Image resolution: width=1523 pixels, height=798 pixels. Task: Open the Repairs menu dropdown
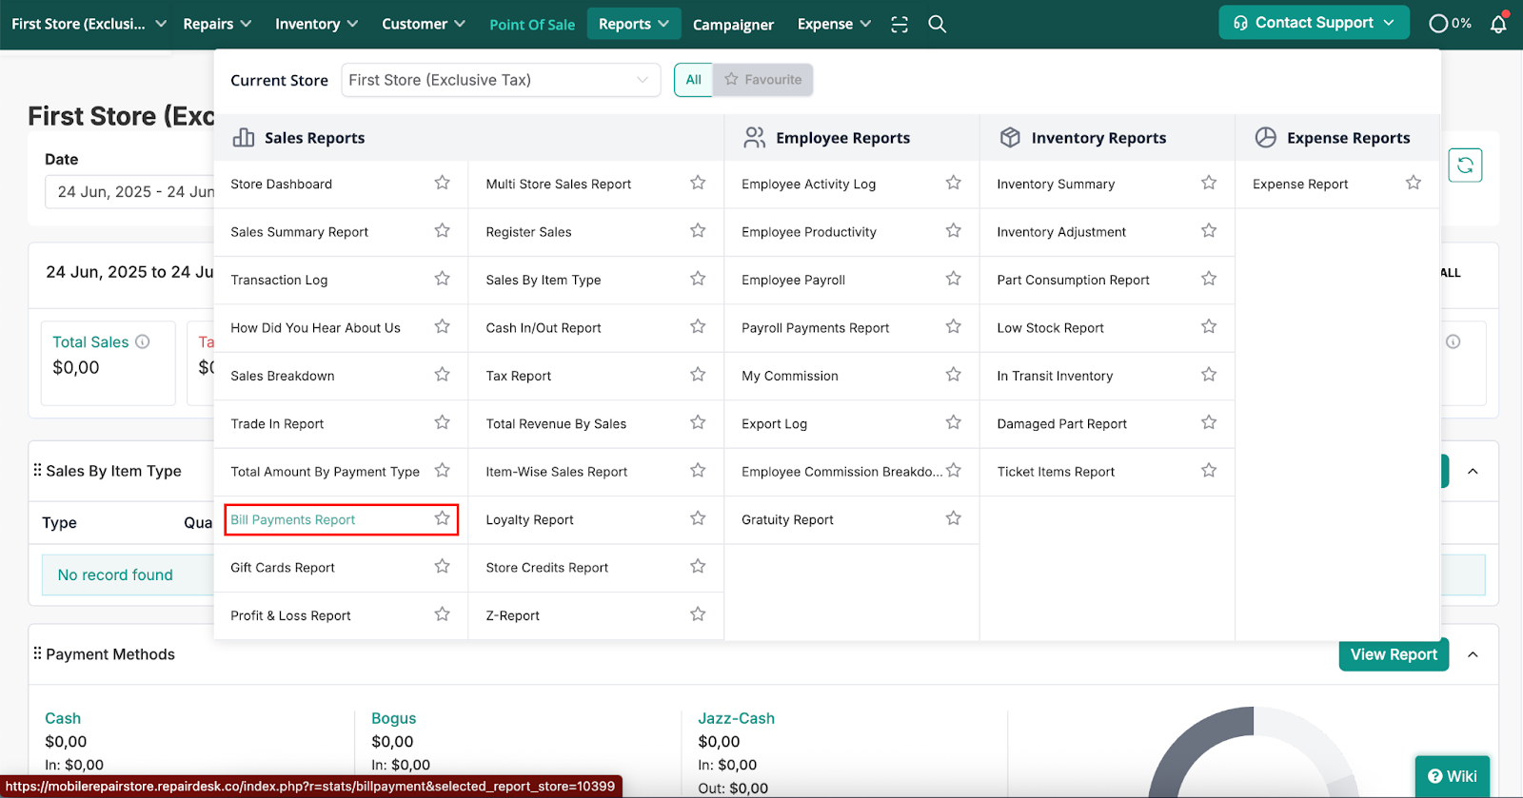click(x=217, y=24)
